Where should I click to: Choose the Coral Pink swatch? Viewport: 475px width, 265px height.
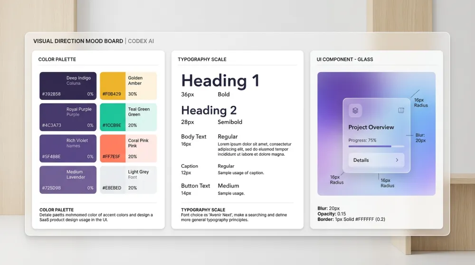point(128,148)
